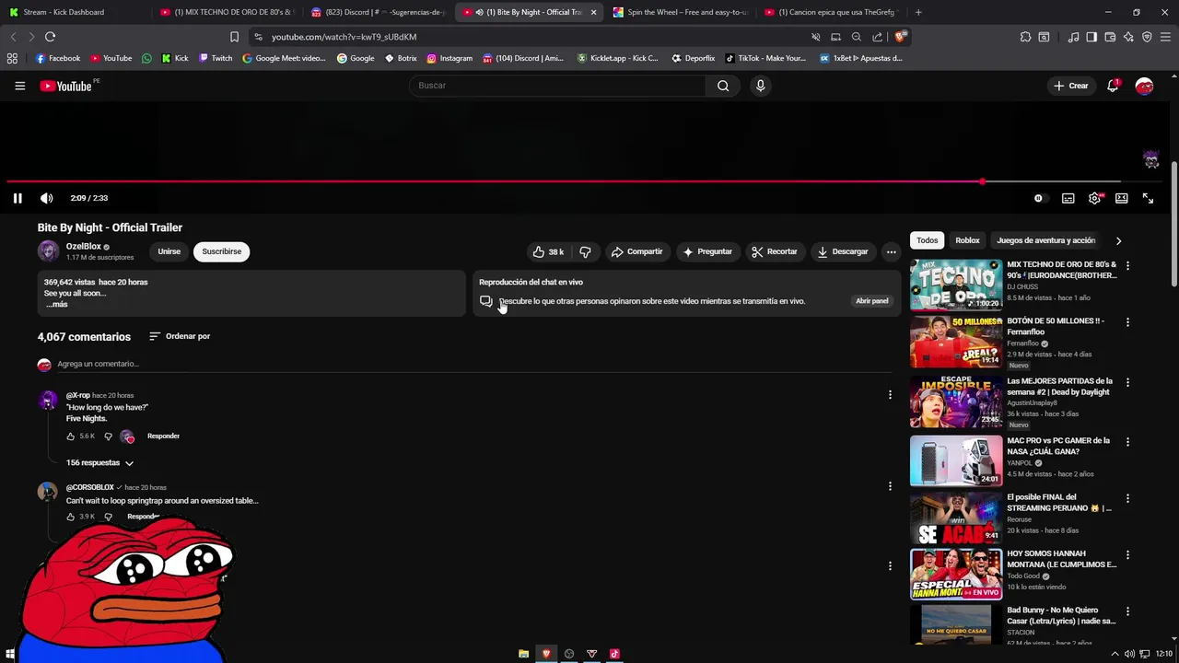The height and width of the screenshot is (663, 1179).
Task: Enter full screen mode
Action: (x=1148, y=198)
